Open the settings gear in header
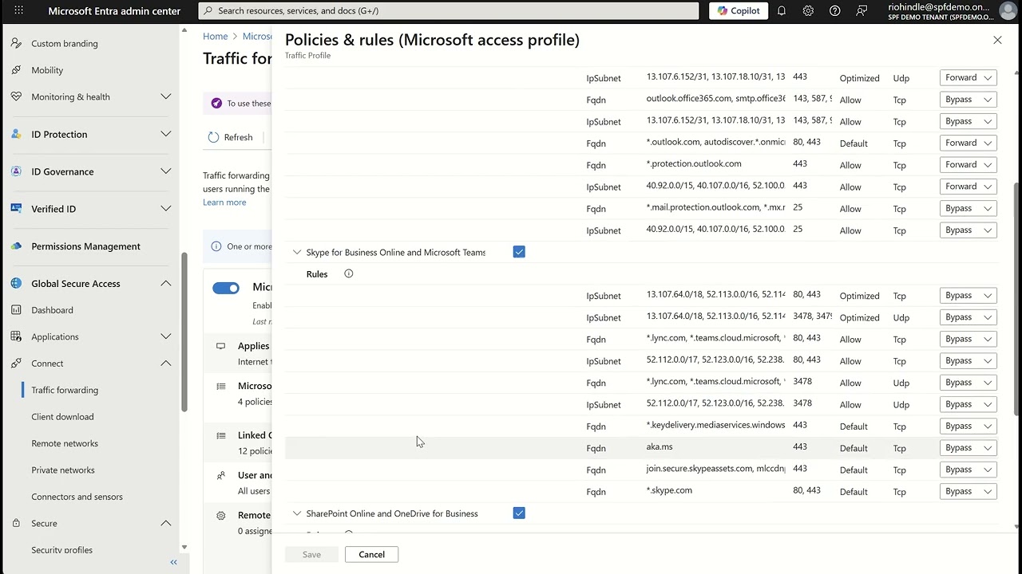 (x=808, y=11)
